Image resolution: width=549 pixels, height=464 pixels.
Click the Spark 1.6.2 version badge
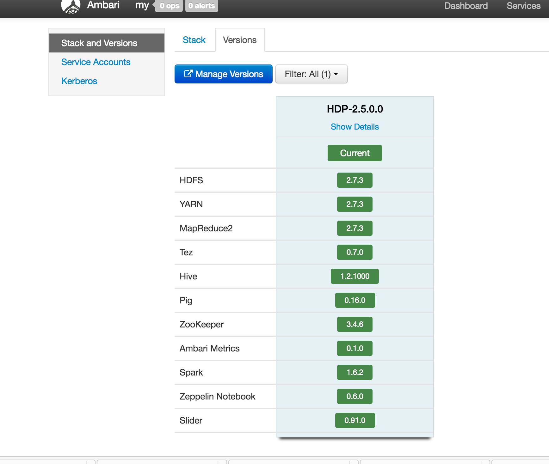pyautogui.click(x=355, y=372)
